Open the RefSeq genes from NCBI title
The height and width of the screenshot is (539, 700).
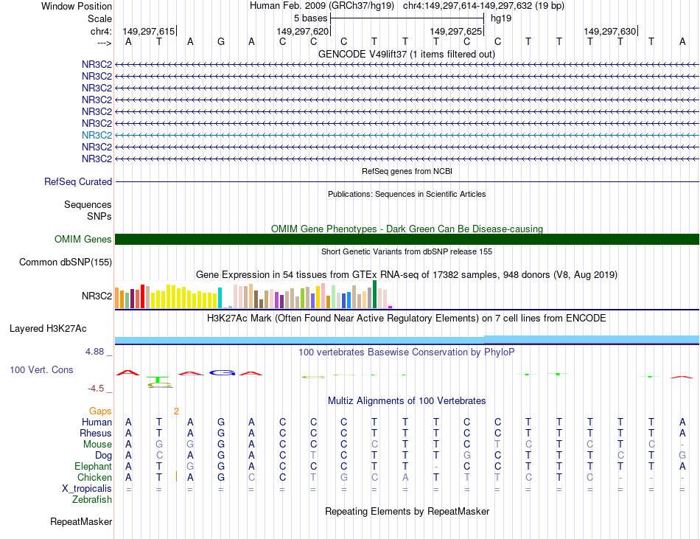(407, 171)
